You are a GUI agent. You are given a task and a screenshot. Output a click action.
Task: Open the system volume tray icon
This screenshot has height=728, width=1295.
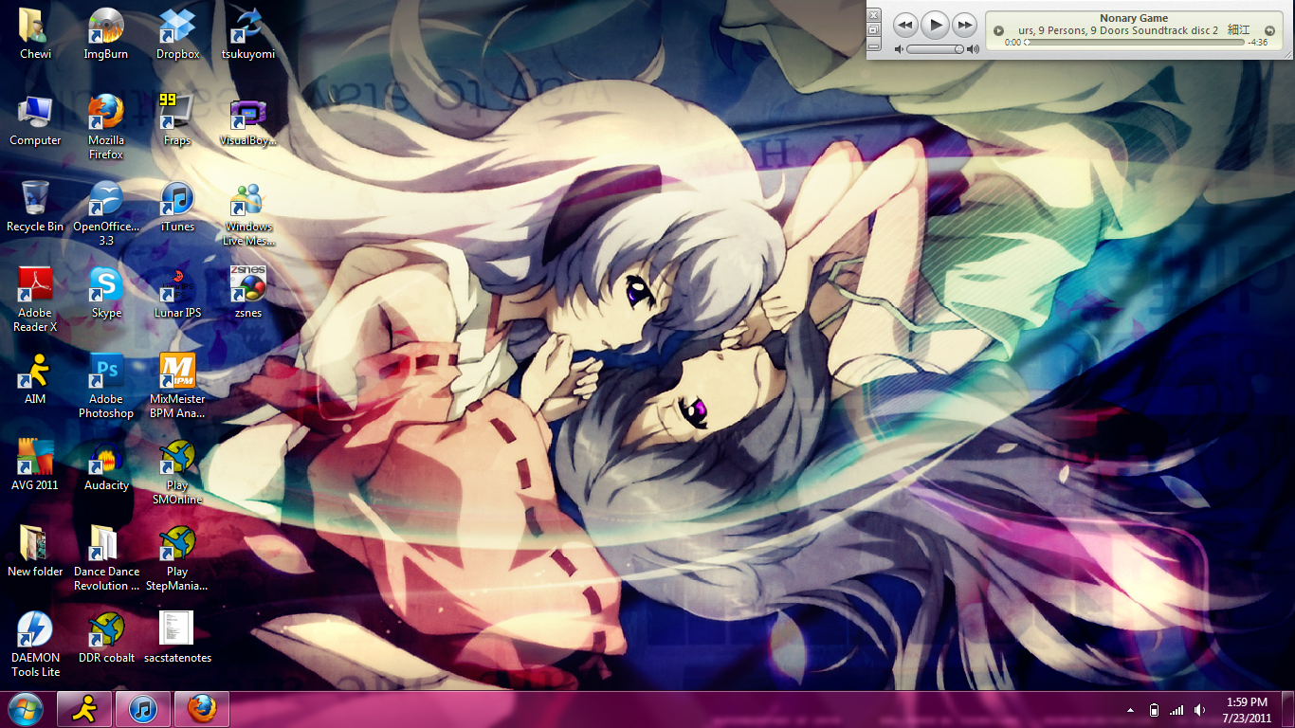tap(1200, 710)
